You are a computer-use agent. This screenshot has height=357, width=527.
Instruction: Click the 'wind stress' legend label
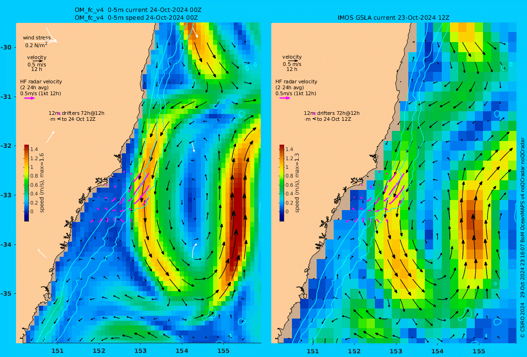37,38
